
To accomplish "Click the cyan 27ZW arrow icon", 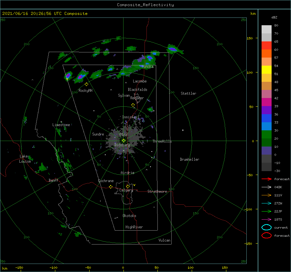I will (x=266, y=203).
